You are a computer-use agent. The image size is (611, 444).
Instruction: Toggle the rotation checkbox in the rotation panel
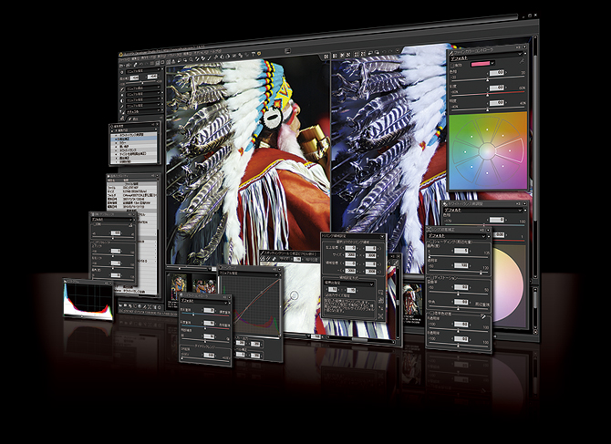tap(94, 224)
